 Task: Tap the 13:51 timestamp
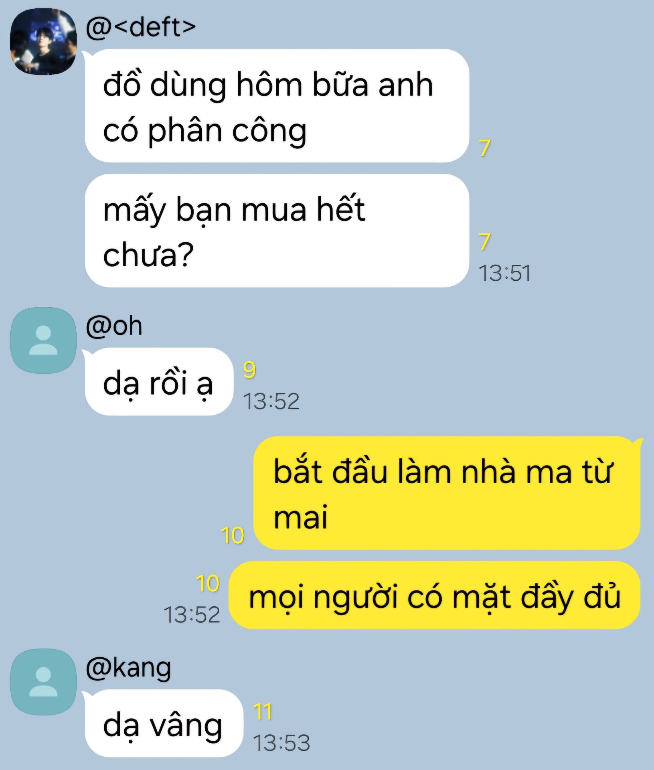pyautogui.click(x=505, y=274)
